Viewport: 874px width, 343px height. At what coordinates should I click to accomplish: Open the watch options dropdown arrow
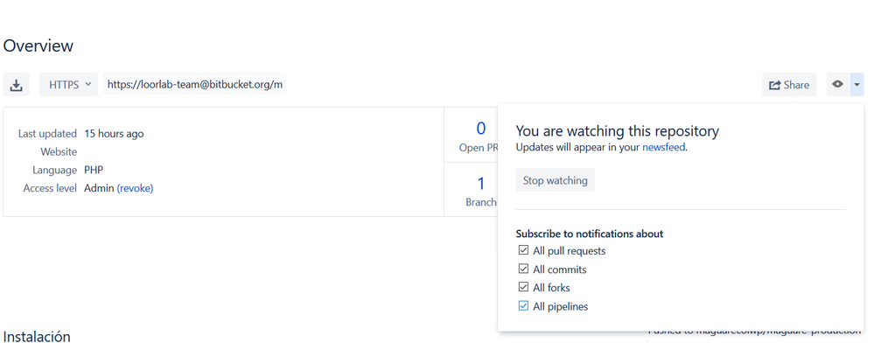857,85
